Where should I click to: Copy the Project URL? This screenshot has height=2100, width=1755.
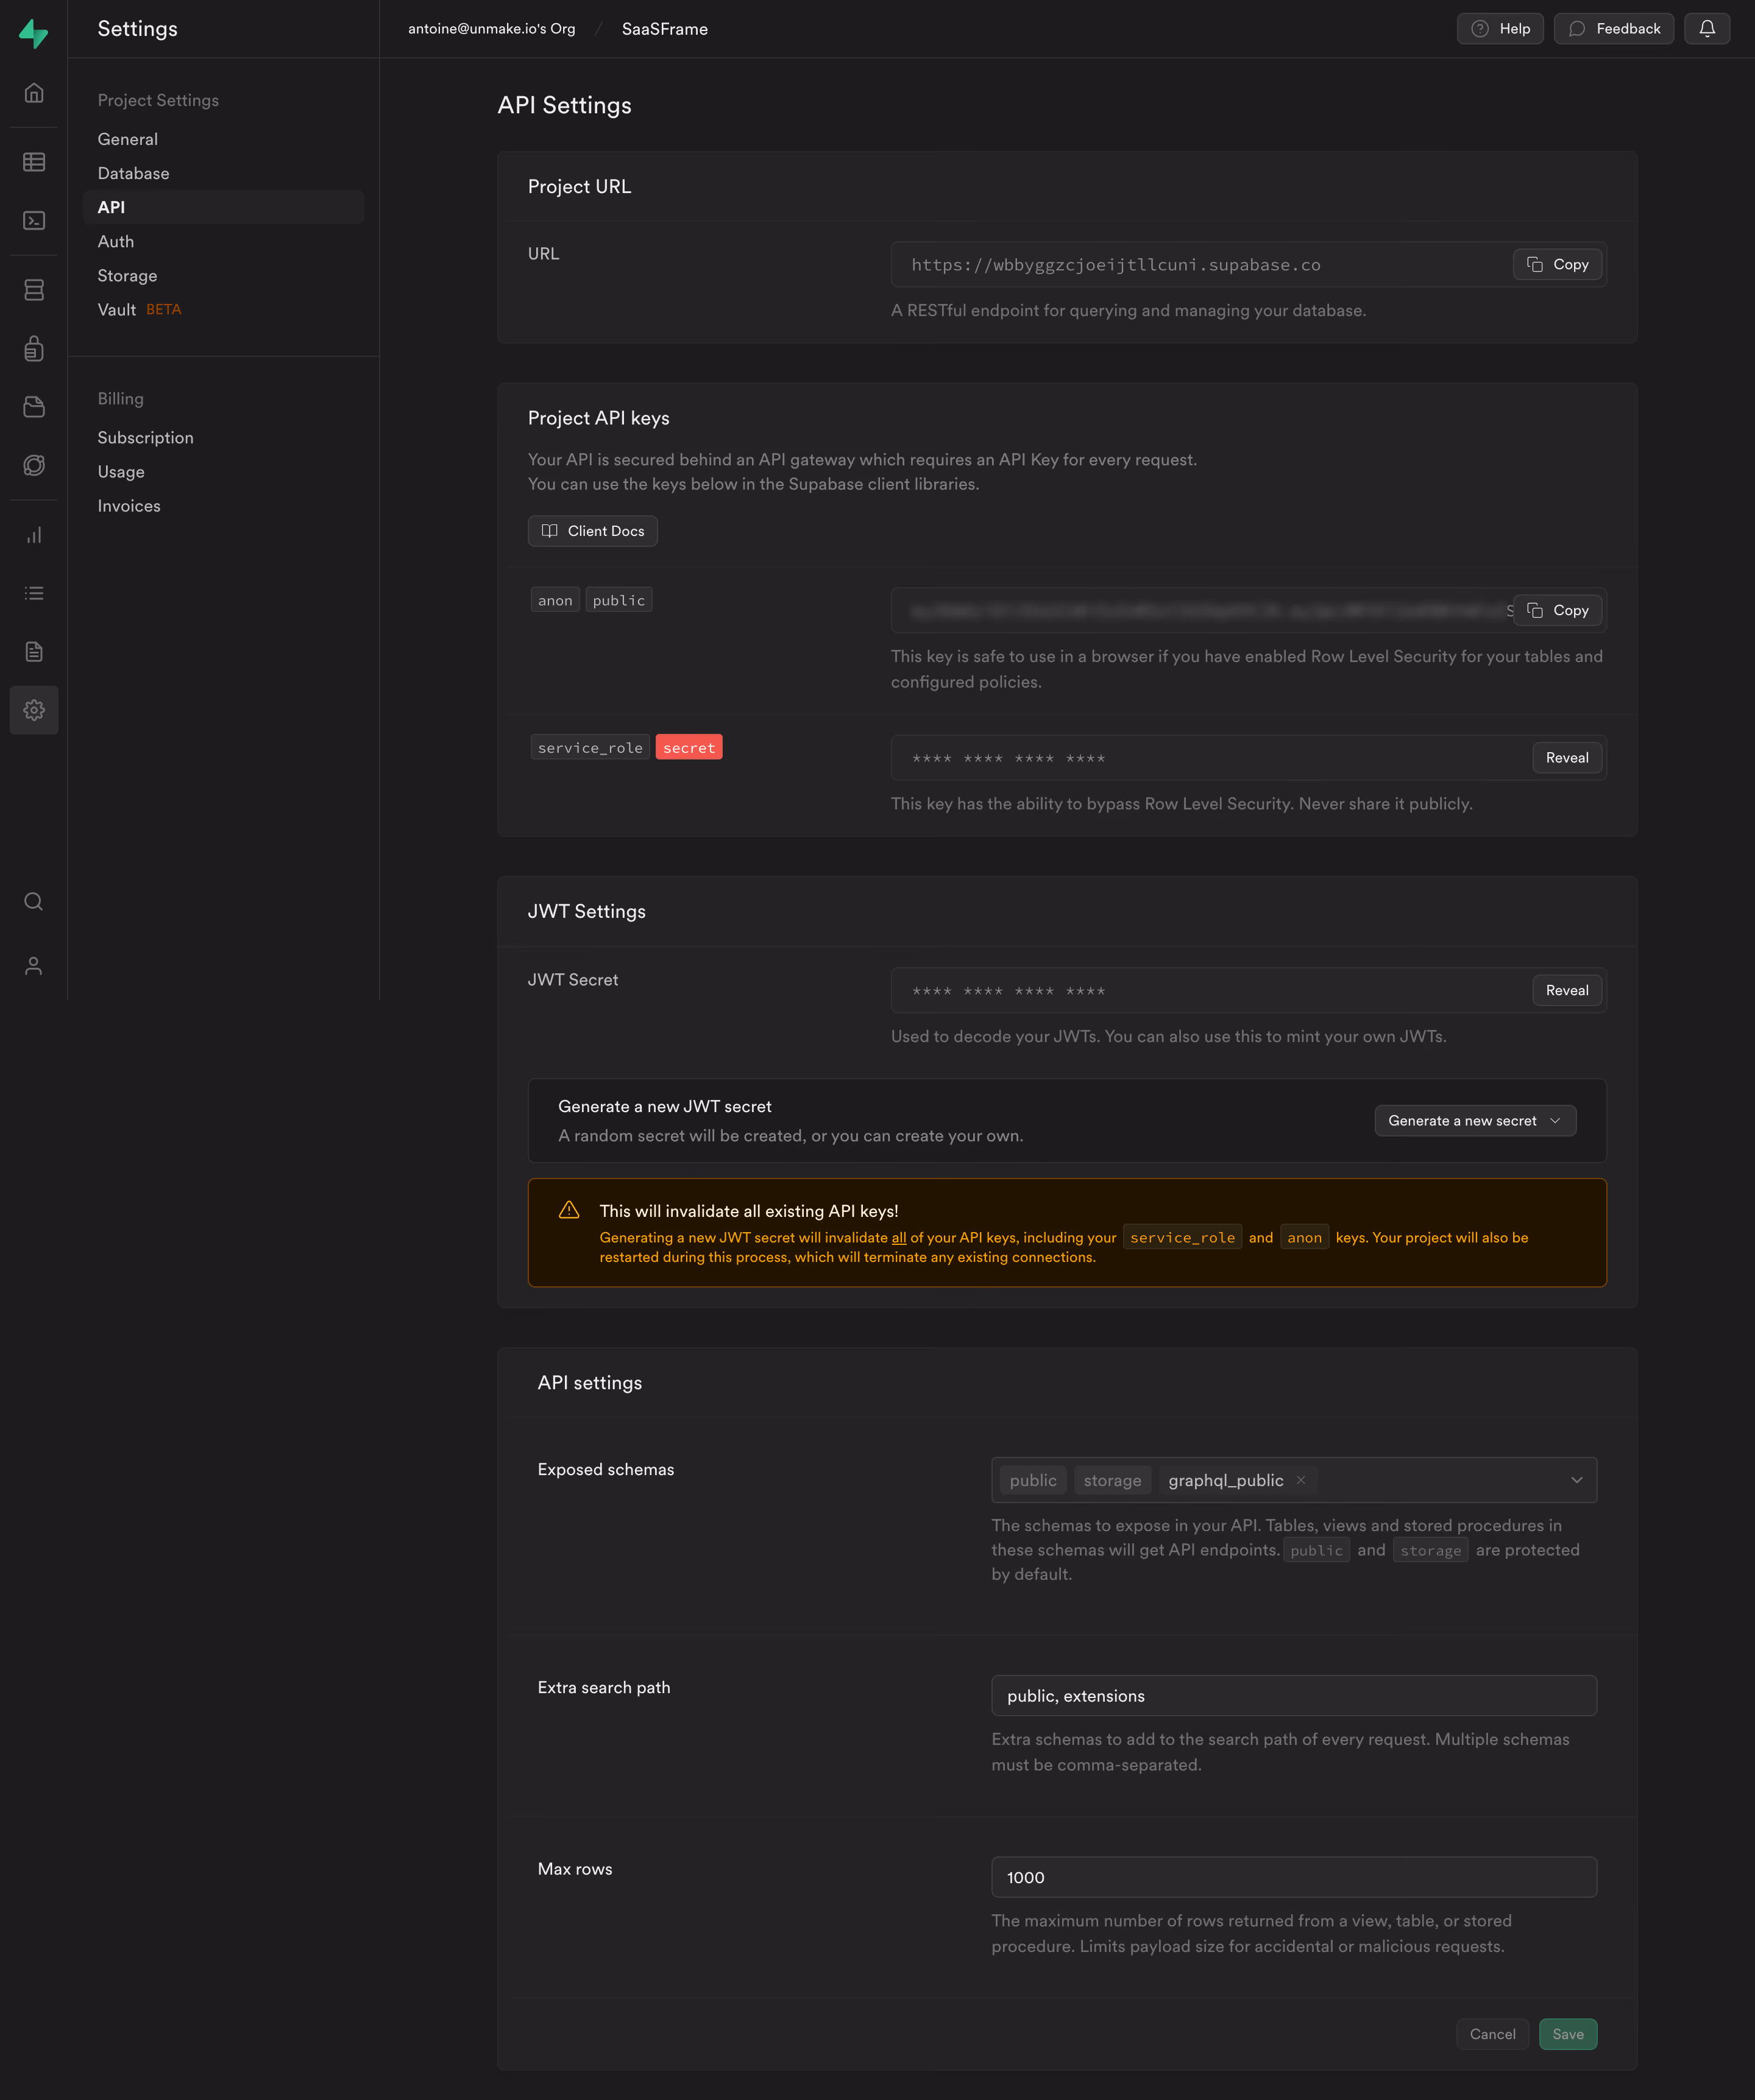[1557, 264]
